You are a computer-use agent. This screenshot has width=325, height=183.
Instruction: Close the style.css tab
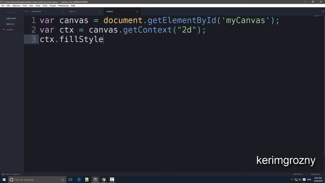point(100,11)
